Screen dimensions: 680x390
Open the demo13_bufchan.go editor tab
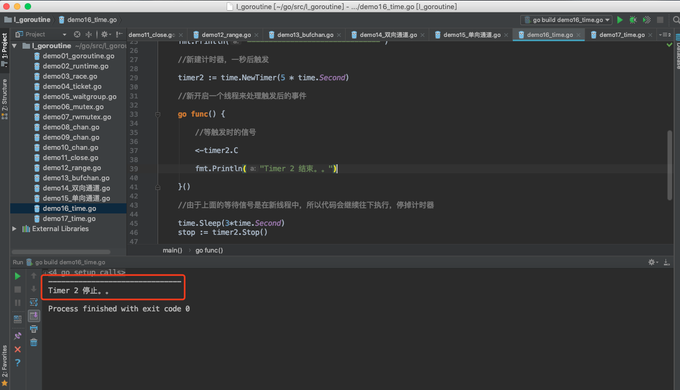pyautogui.click(x=305, y=35)
